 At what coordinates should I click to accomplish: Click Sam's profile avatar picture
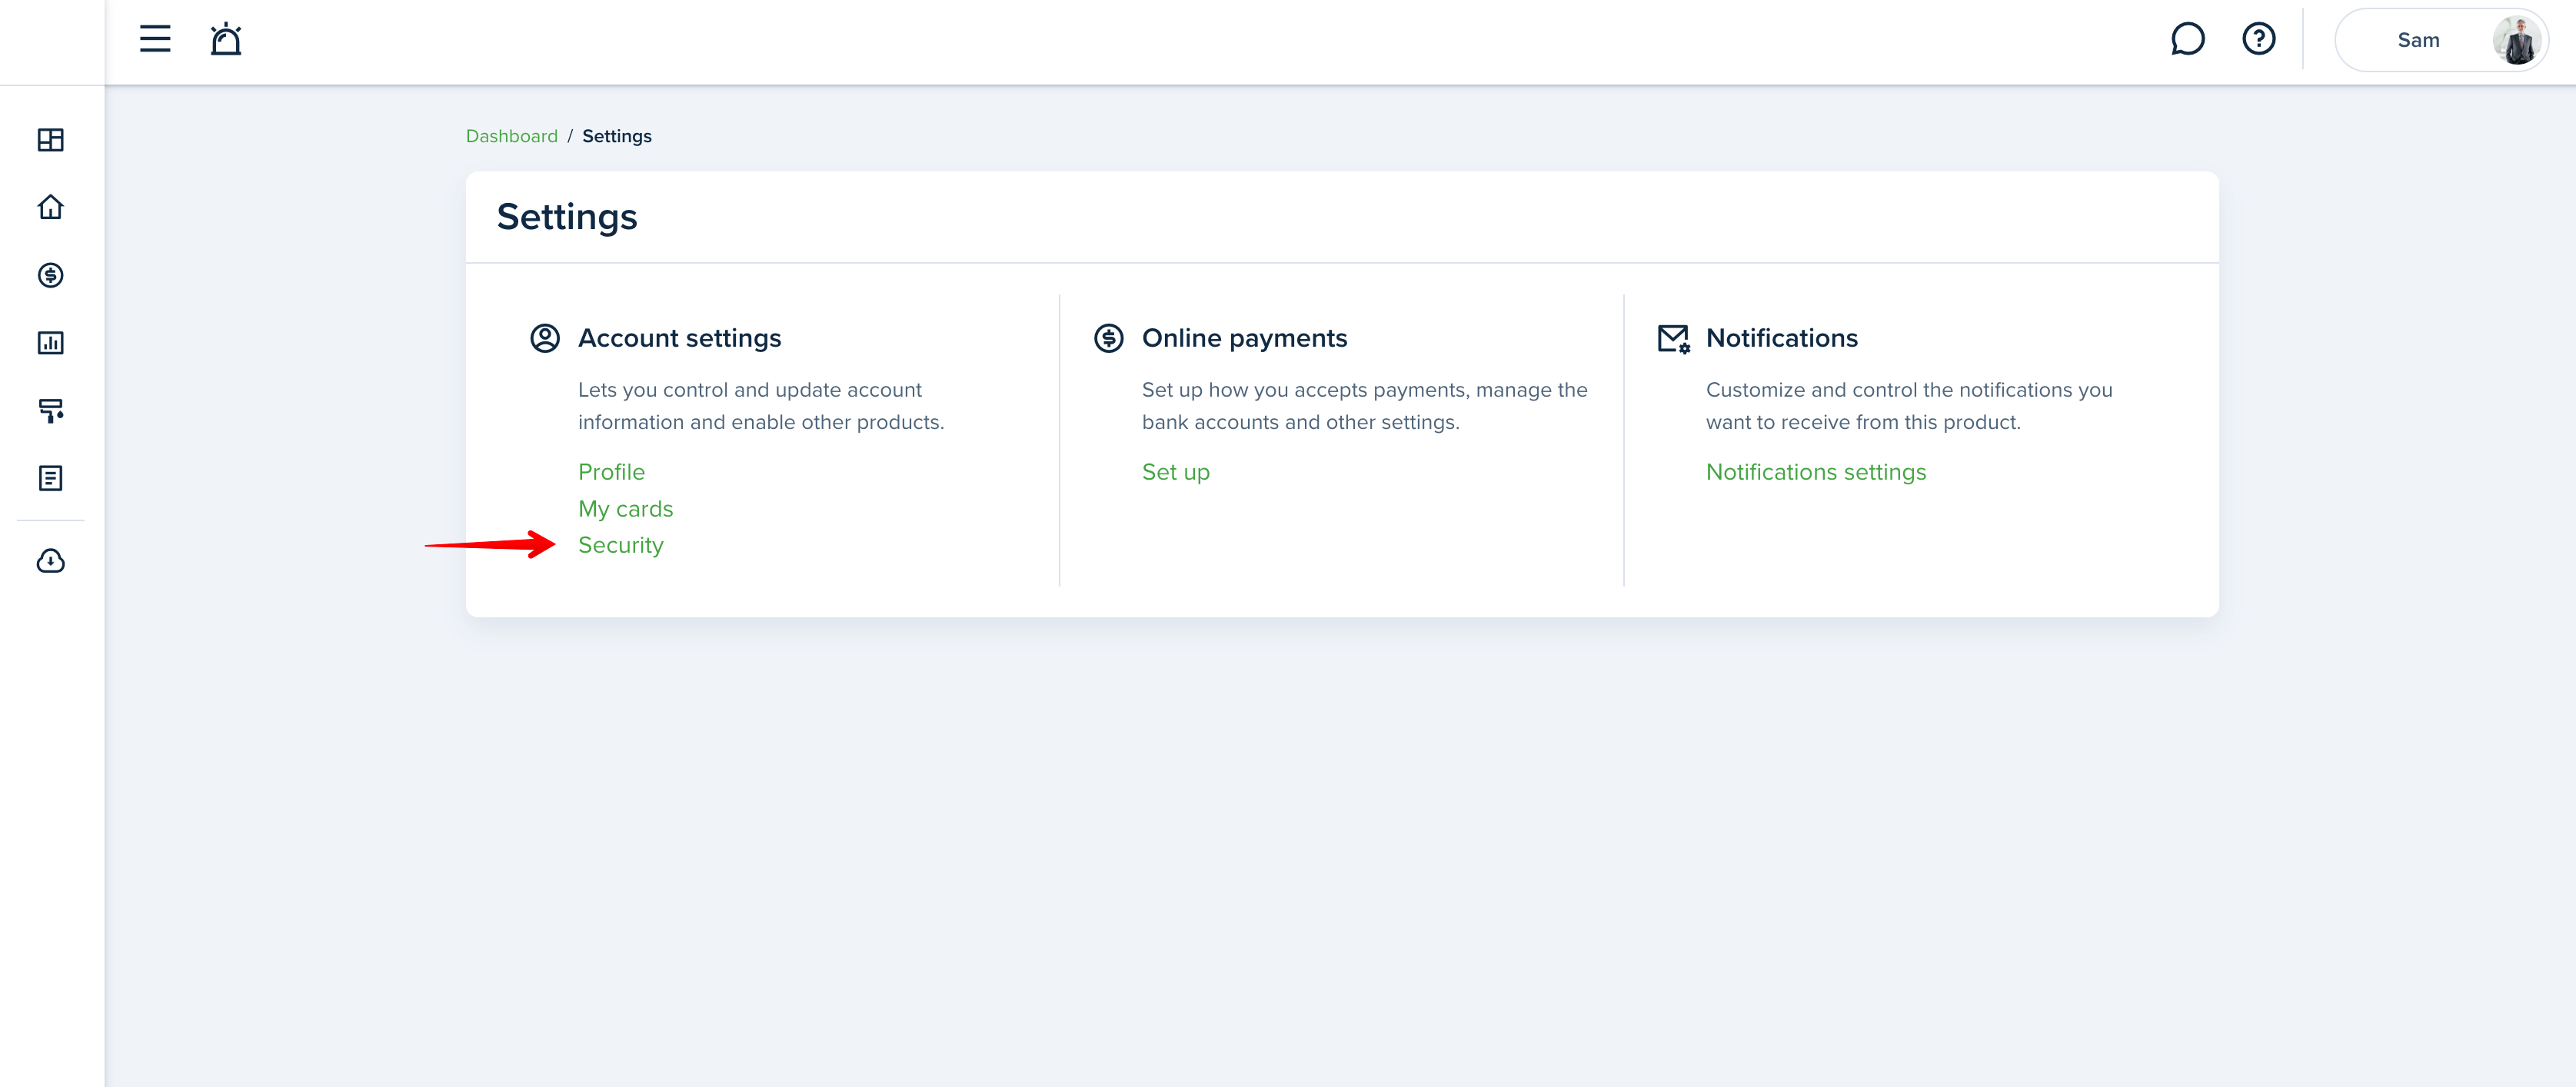2516,40
